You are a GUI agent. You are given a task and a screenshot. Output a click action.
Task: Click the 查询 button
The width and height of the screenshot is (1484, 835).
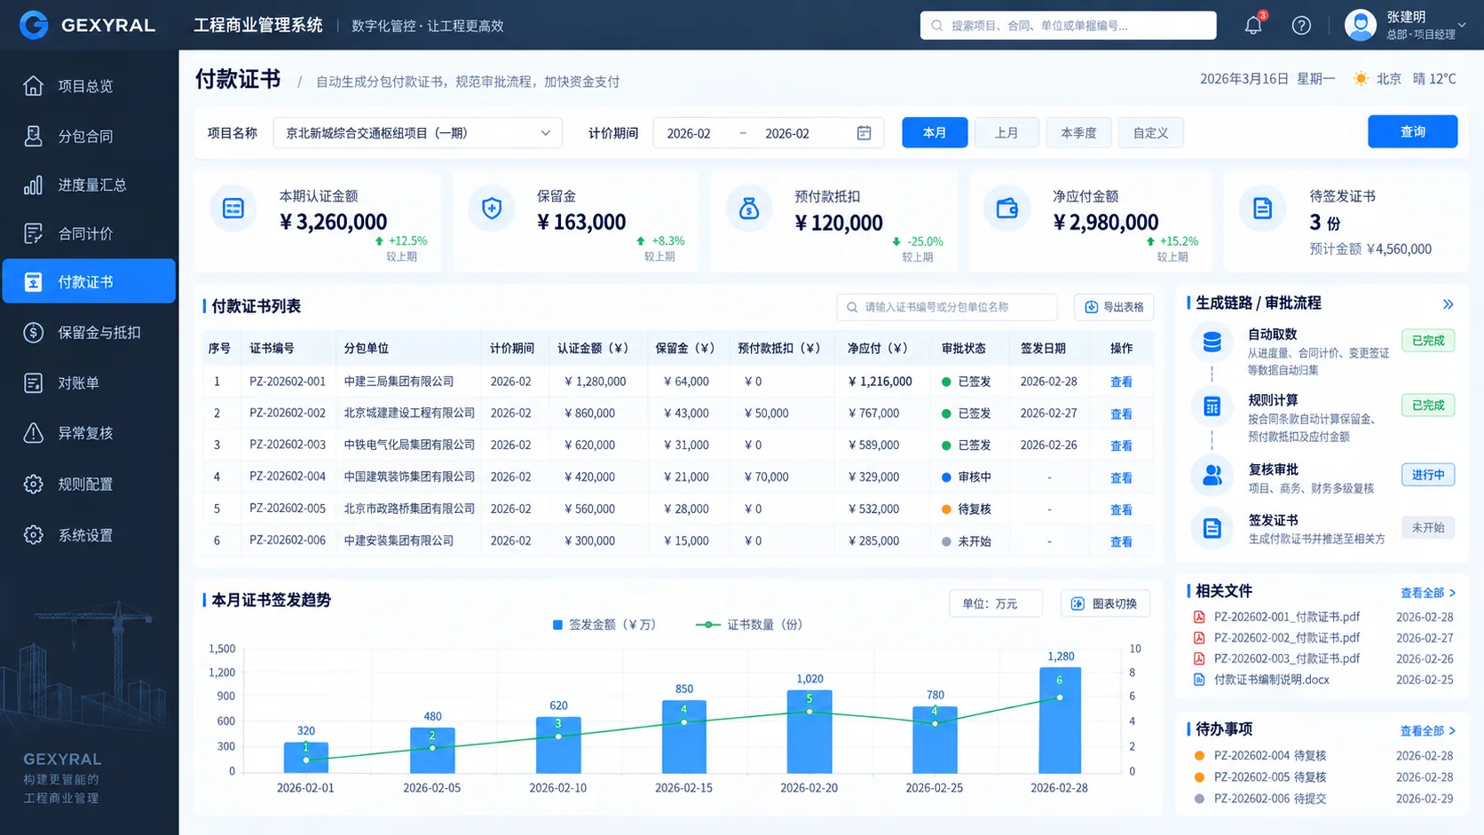[1412, 131]
